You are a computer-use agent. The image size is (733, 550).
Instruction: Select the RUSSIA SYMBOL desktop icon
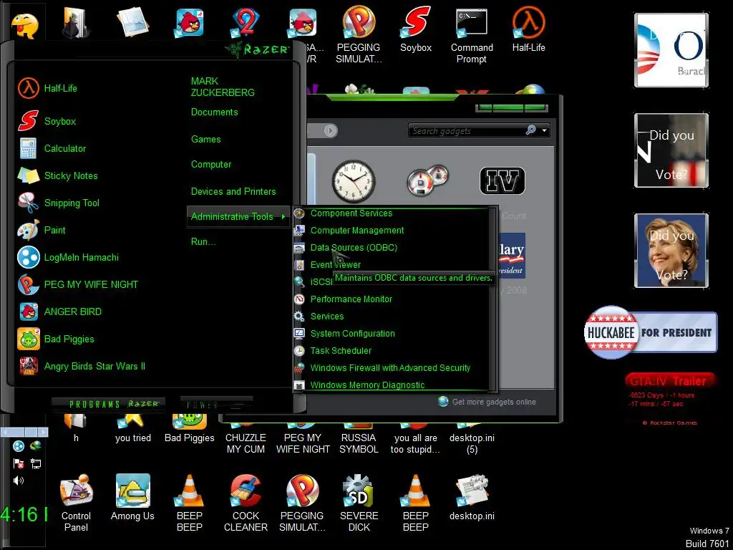(359, 434)
